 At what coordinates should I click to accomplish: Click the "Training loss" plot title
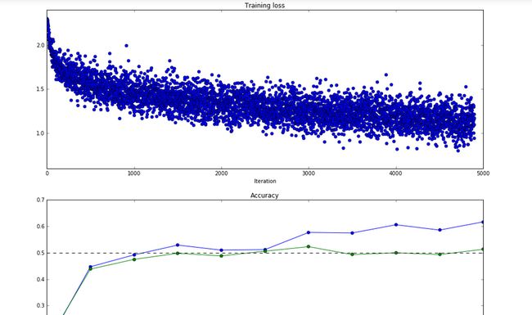pyautogui.click(x=264, y=6)
